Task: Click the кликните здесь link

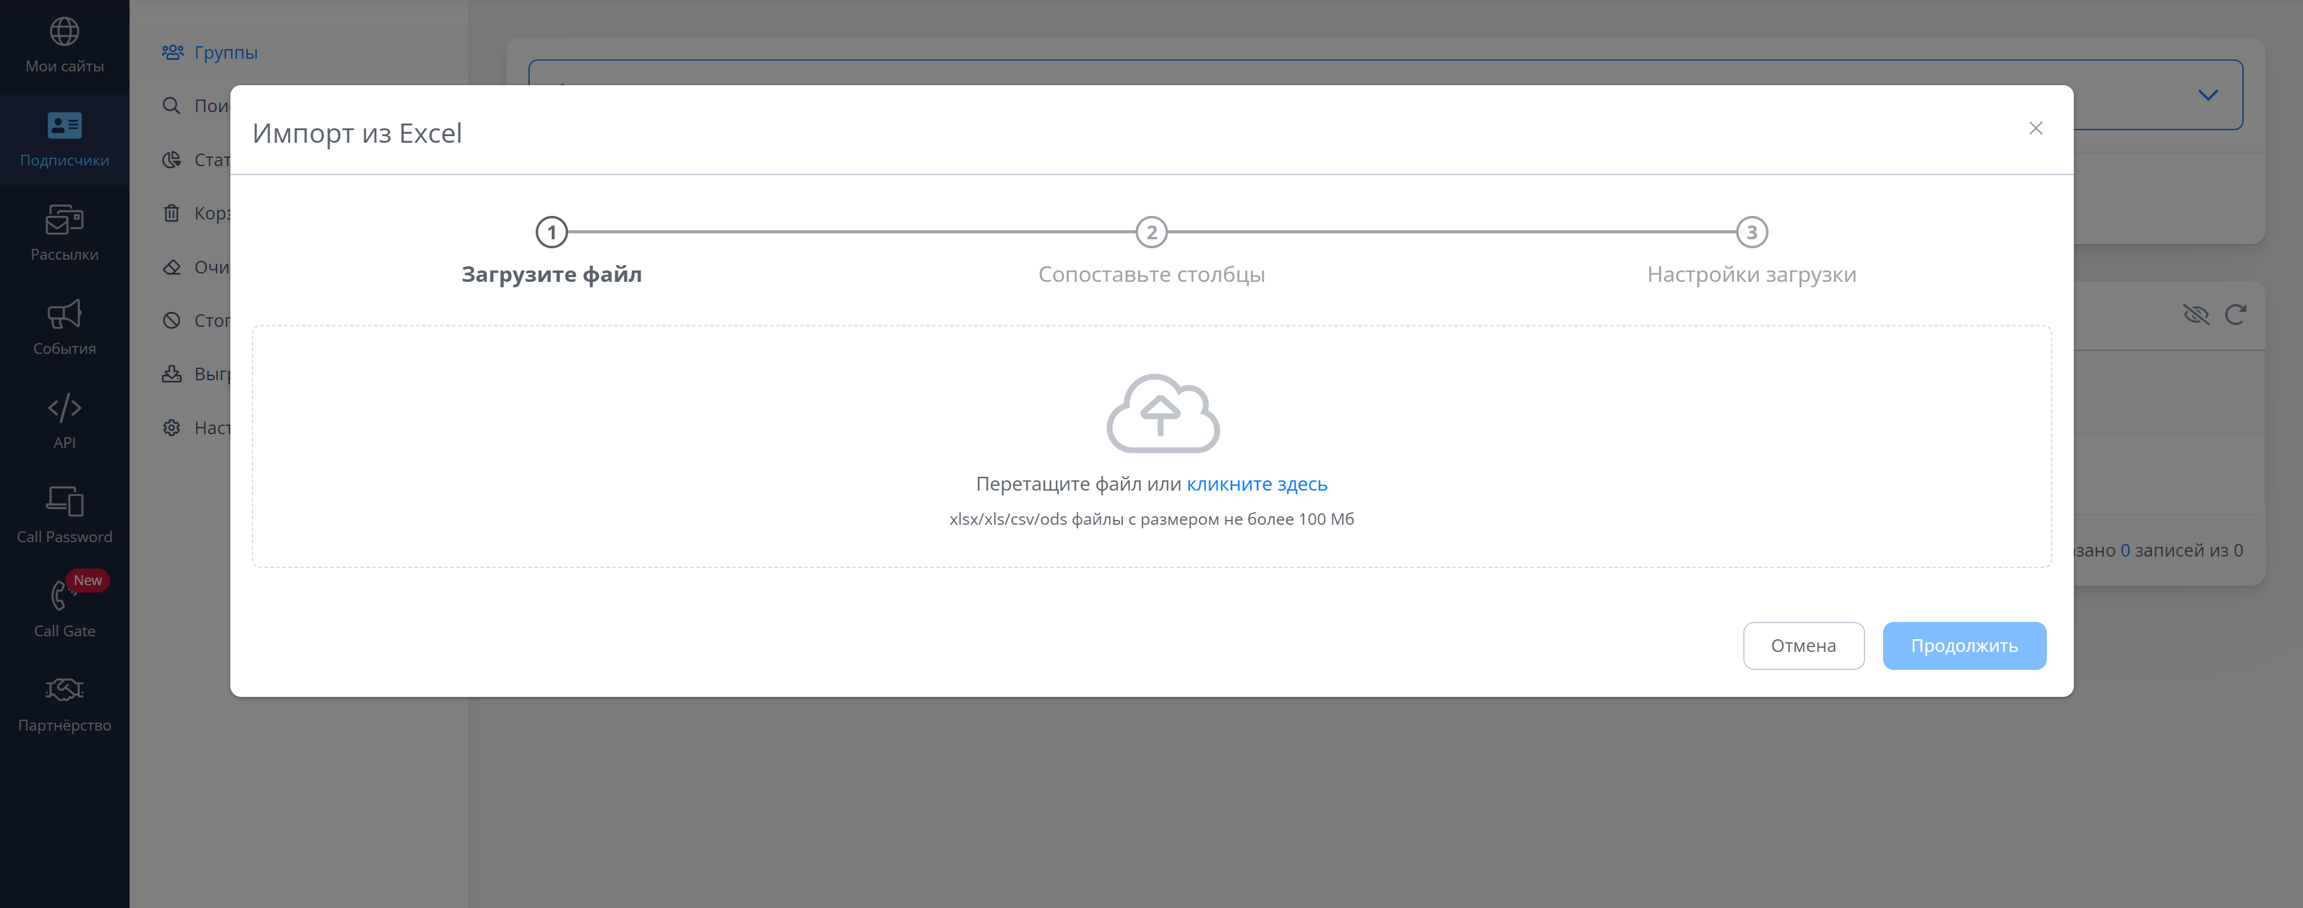Action: click(1256, 485)
